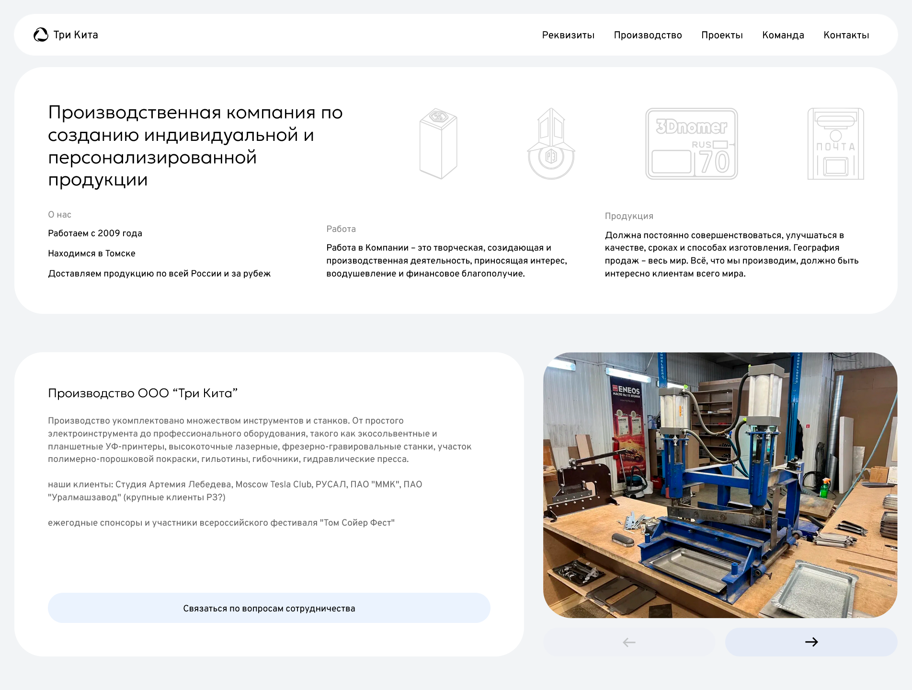Select the rectangular box product outline icon

coord(438,144)
